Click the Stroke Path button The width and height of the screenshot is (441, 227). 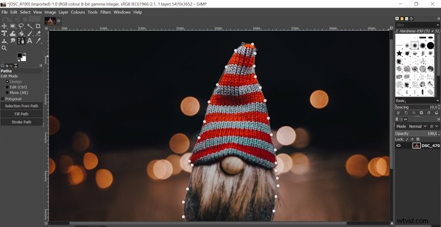(x=21, y=122)
